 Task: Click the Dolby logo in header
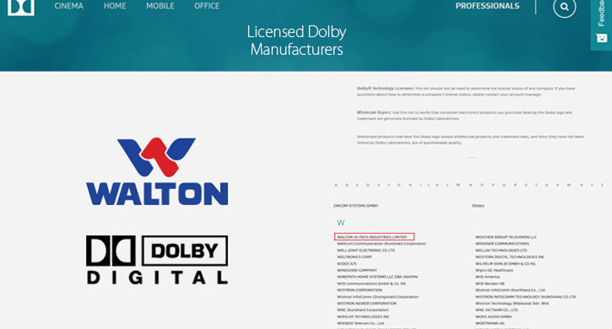21,7
